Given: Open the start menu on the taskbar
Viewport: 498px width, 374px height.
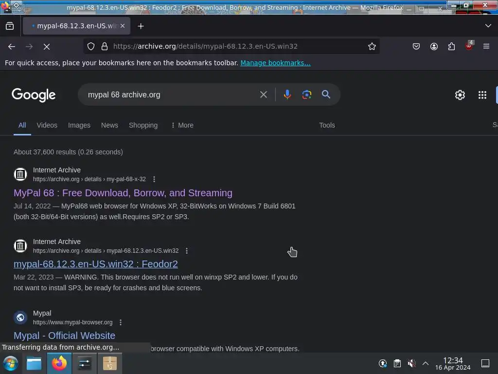Looking at the screenshot, I should [11, 363].
